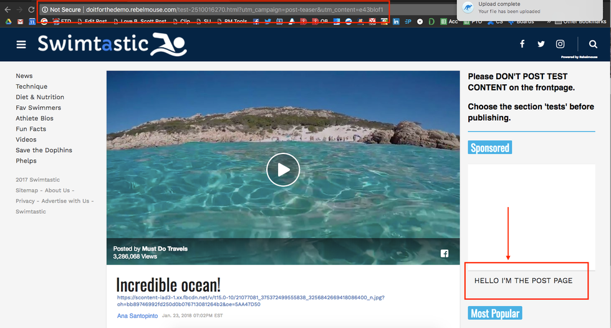The image size is (611, 328).
Task: Click the search magnifier icon
Action: [x=592, y=44]
